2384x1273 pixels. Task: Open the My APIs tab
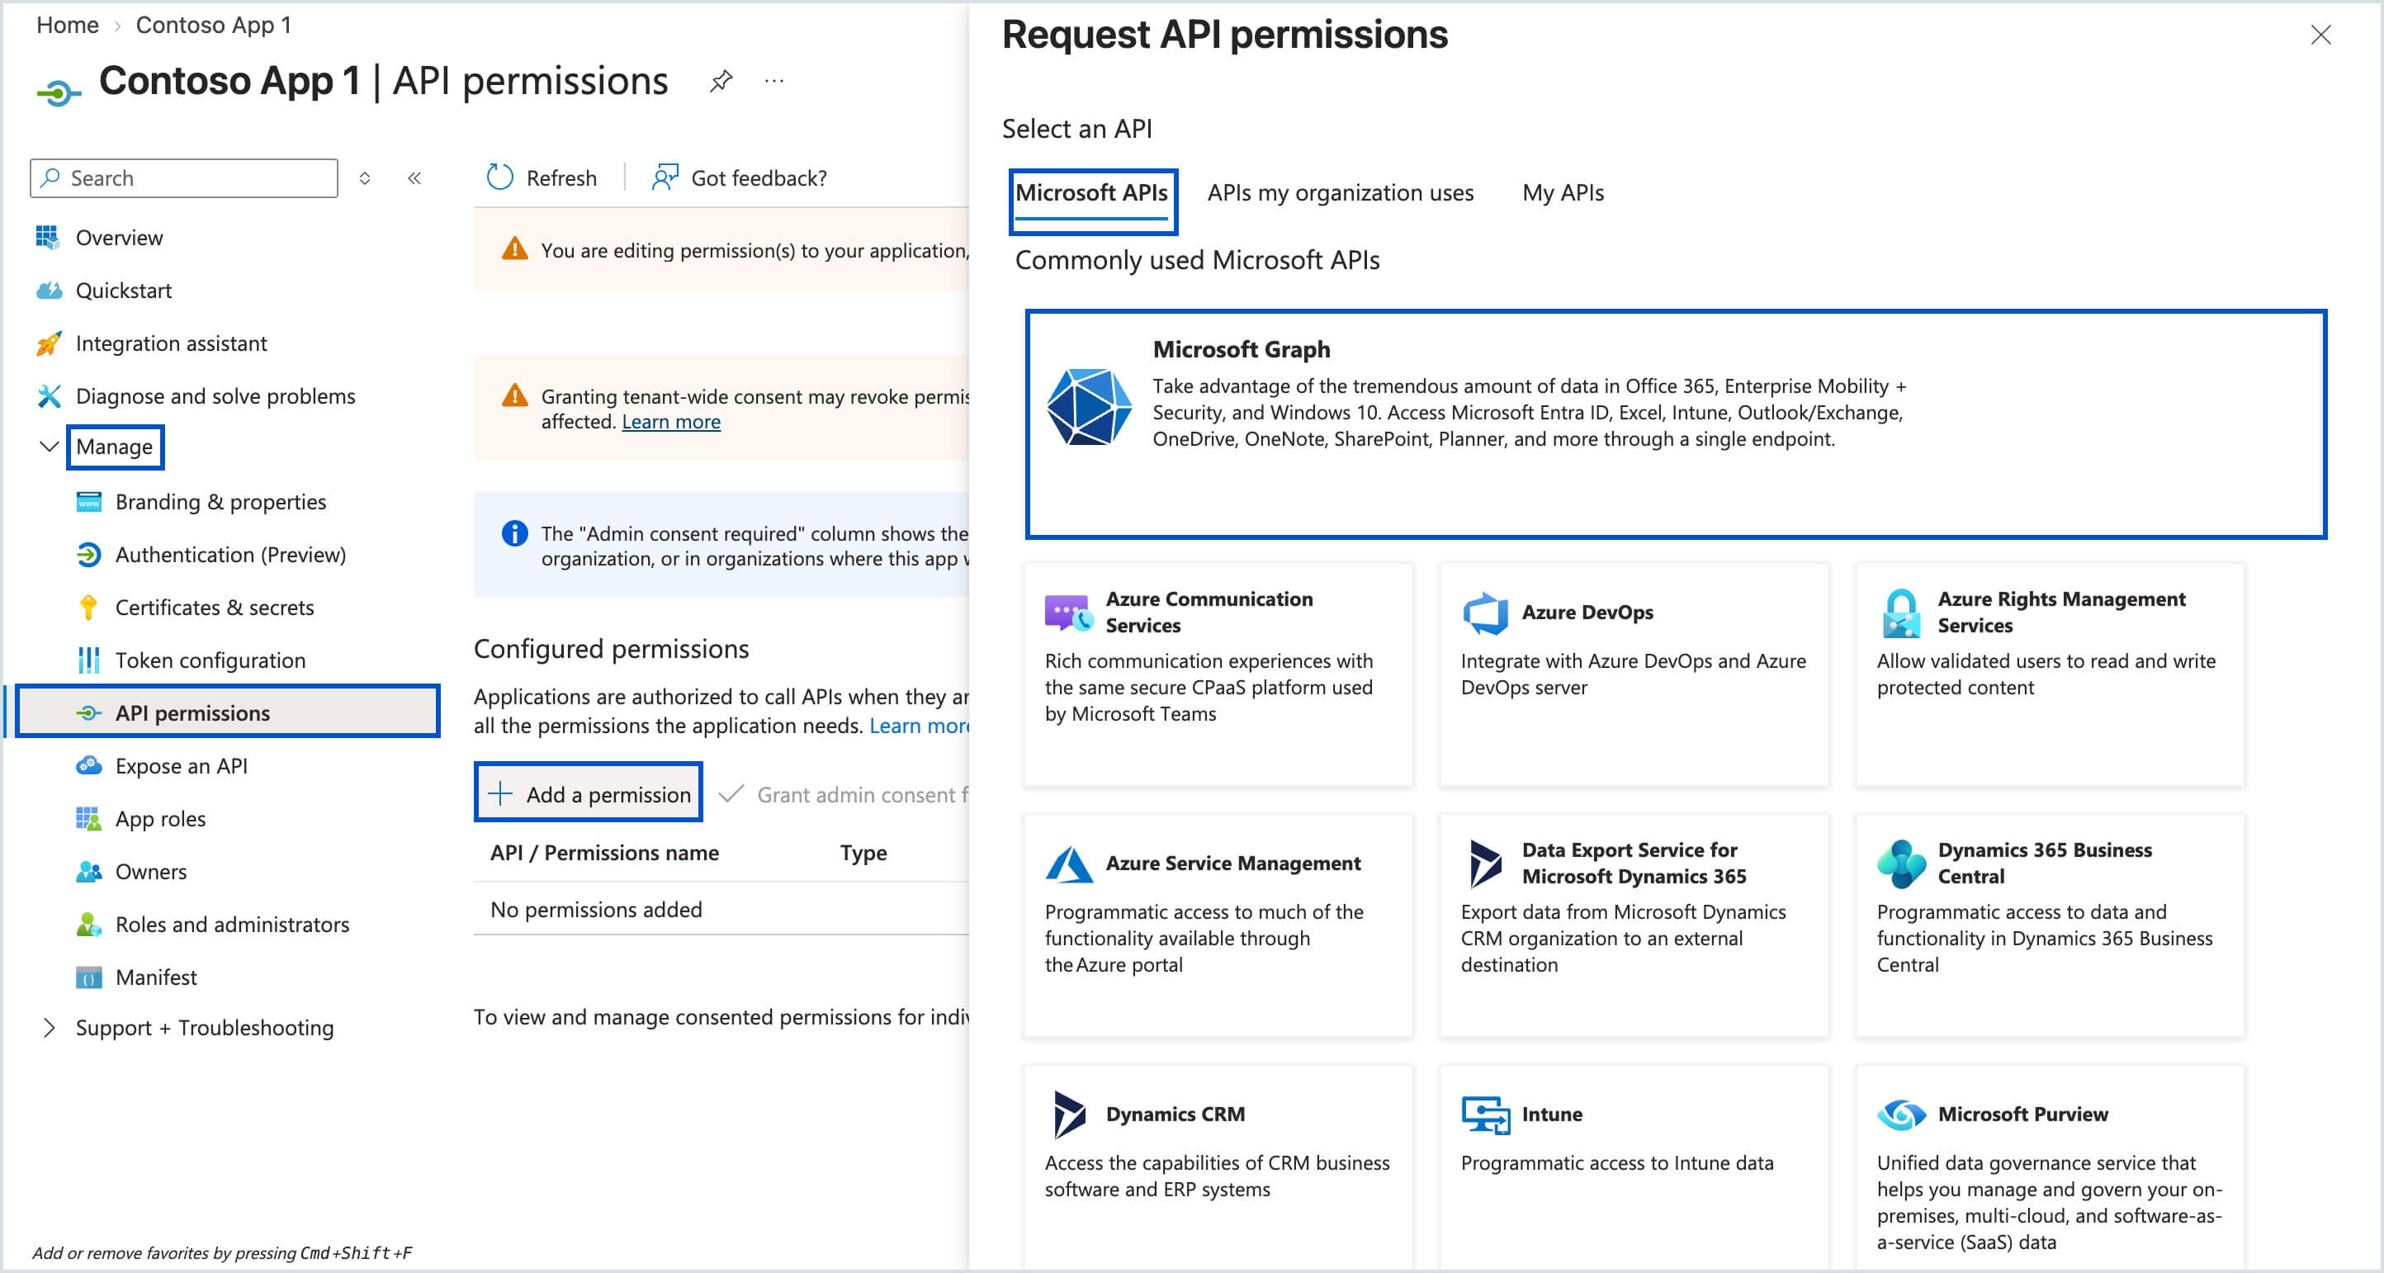pyautogui.click(x=1563, y=192)
